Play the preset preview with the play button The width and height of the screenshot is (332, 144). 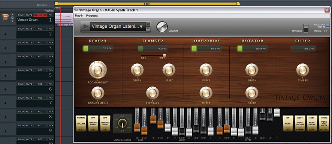coord(85,27)
